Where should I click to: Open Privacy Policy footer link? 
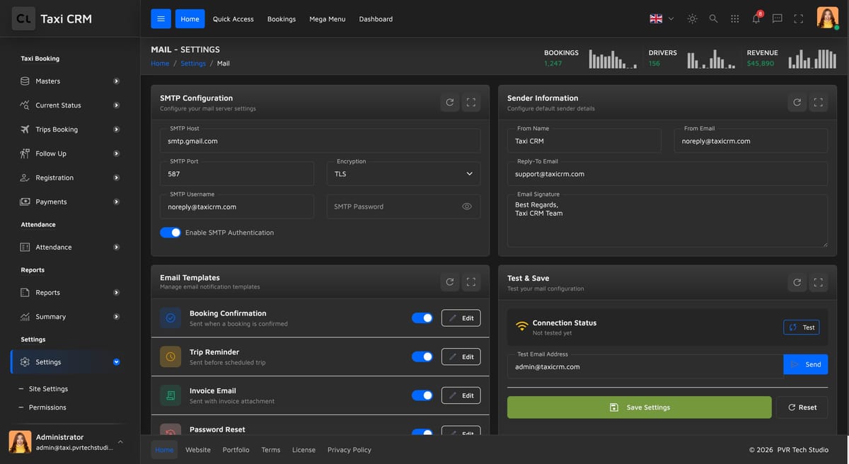(350, 450)
